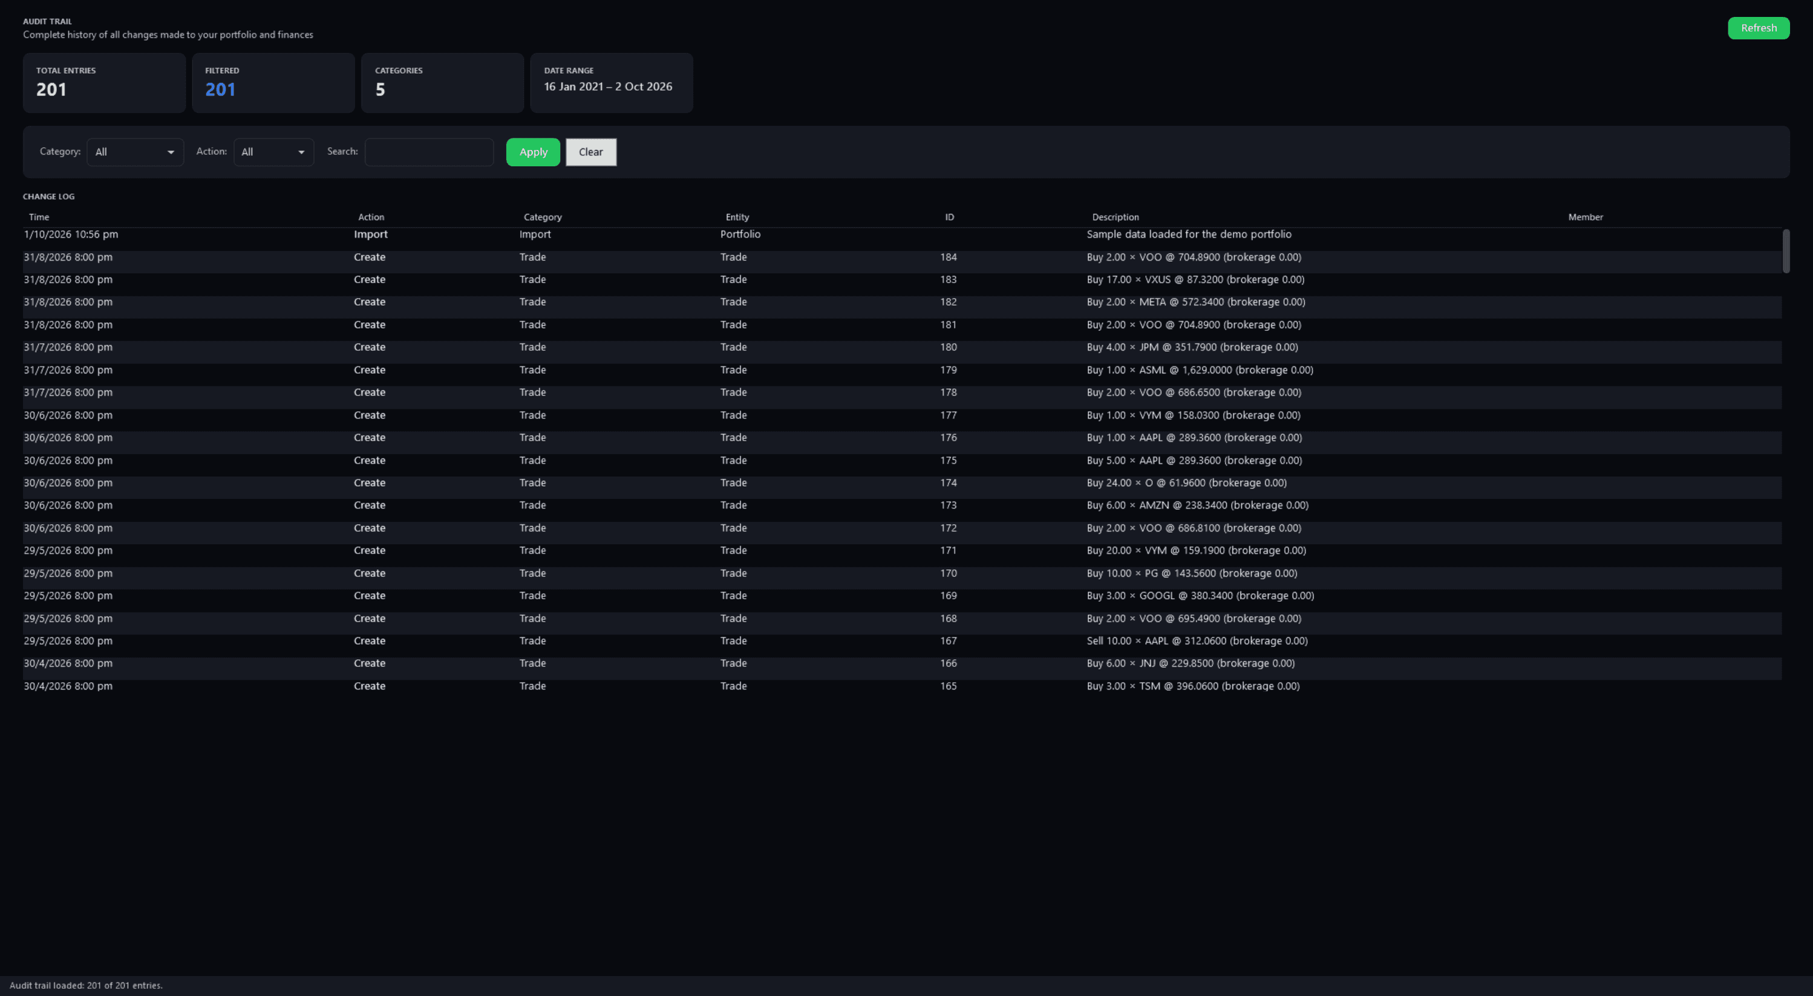Clear the audit trail filters
Image resolution: width=1813 pixels, height=996 pixels.
point(590,152)
